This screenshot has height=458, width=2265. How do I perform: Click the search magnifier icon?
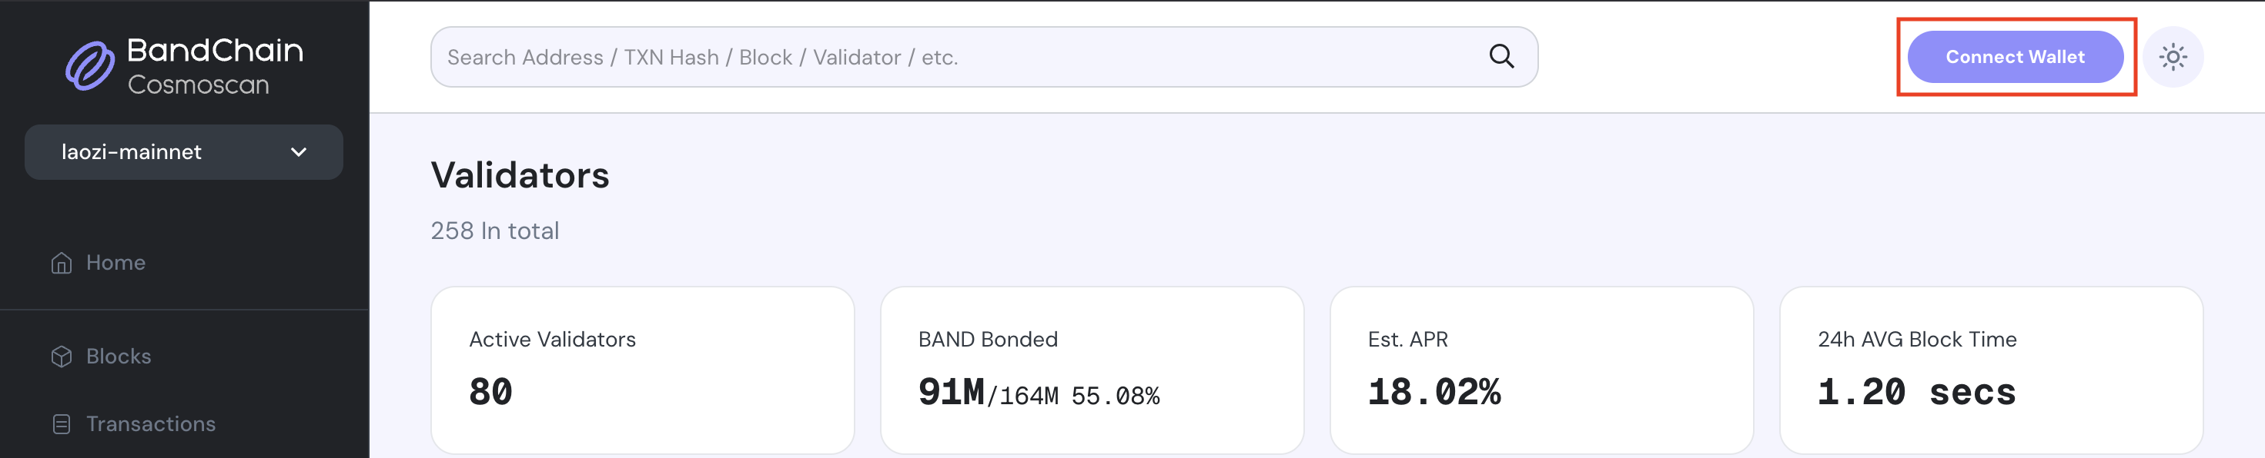(1502, 56)
